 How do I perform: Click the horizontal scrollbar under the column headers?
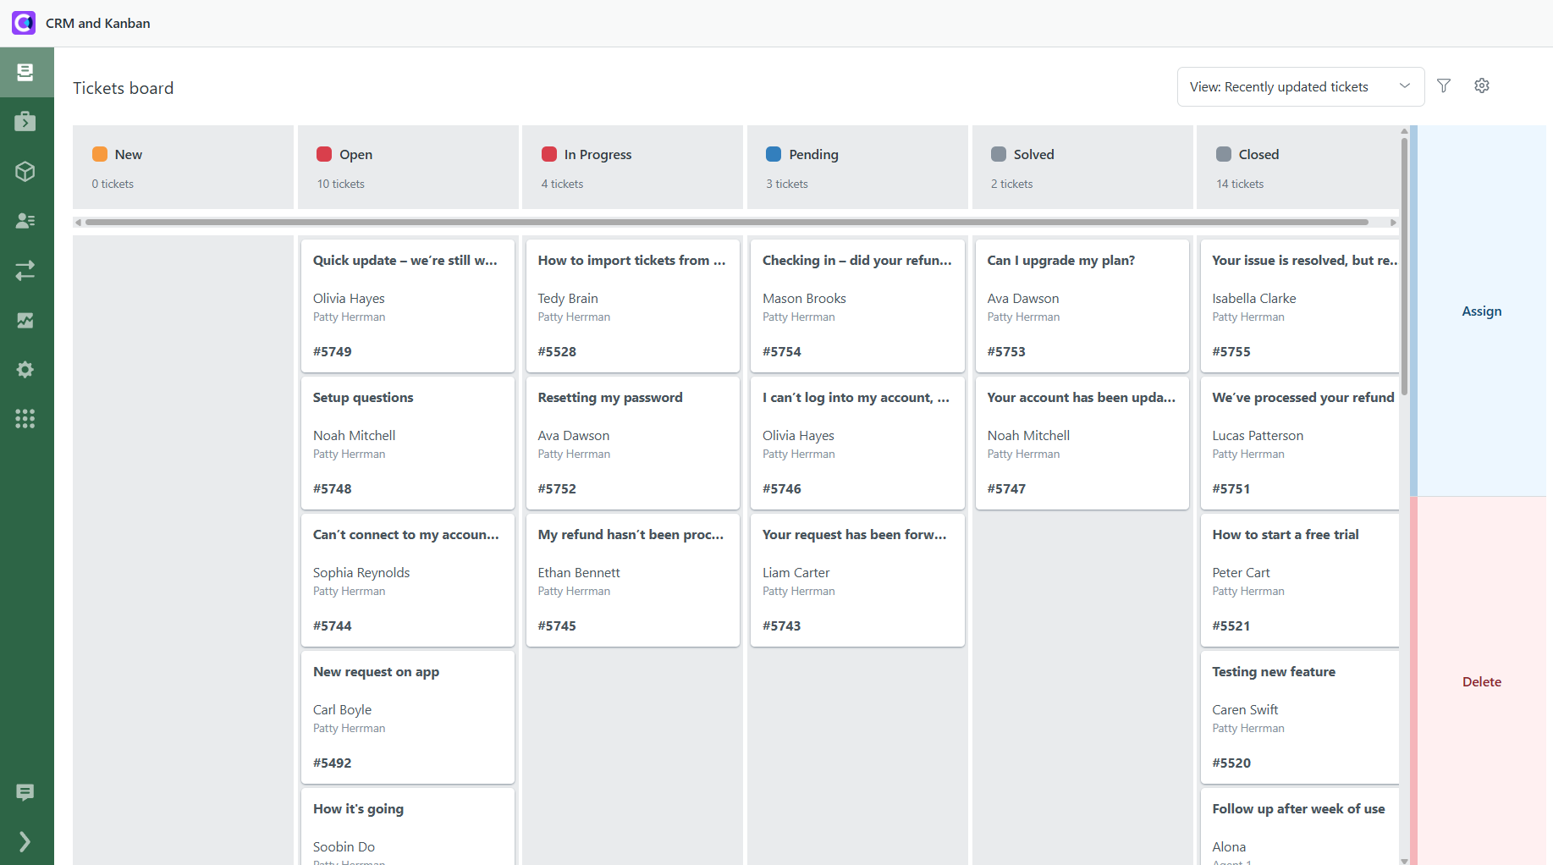click(726, 223)
